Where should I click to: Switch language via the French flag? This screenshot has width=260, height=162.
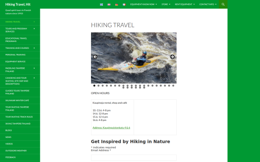coord(124,4)
